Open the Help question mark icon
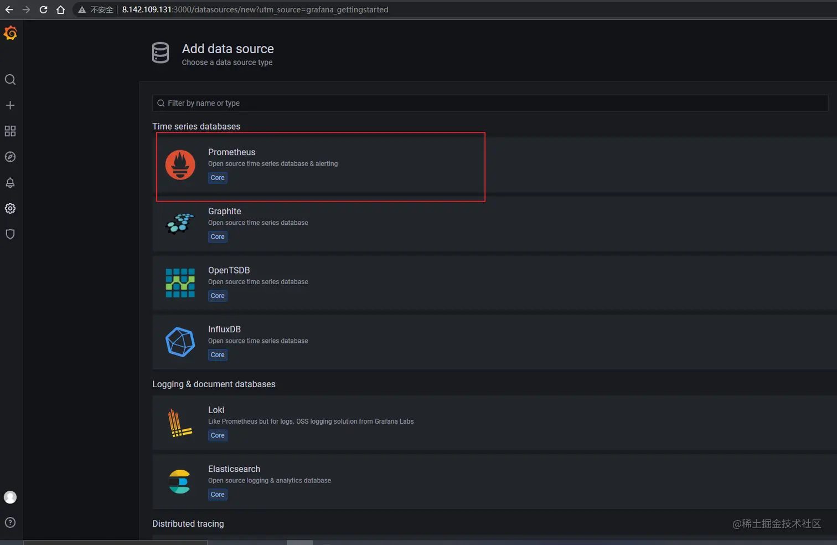837x545 pixels. [x=10, y=522]
